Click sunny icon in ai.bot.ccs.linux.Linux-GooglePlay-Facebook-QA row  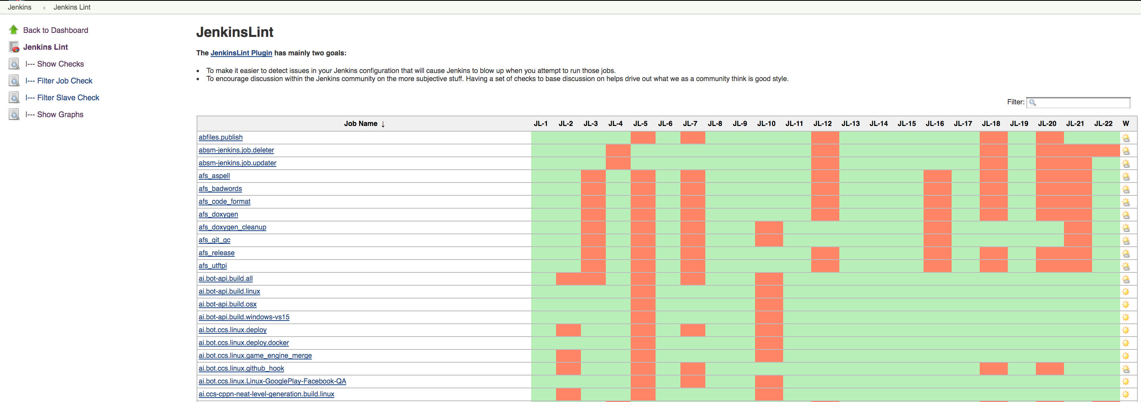tap(1126, 382)
